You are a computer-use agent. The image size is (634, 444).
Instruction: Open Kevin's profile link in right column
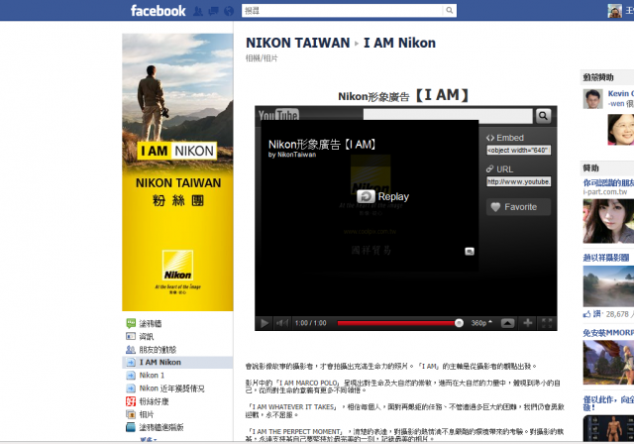point(621,93)
